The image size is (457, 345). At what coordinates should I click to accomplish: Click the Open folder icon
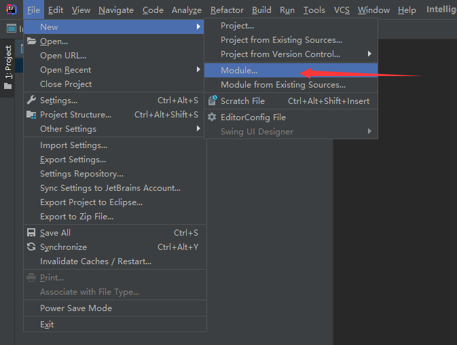[x=31, y=41]
